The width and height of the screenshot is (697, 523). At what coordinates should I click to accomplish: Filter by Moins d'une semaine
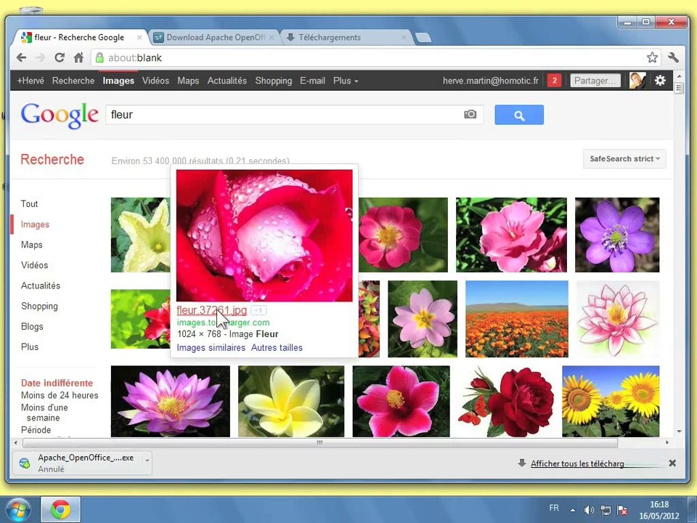pos(44,413)
